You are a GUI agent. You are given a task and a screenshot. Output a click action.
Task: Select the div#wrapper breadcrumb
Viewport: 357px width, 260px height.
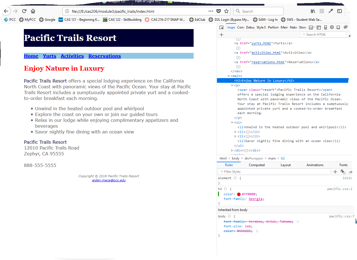click(x=254, y=158)
